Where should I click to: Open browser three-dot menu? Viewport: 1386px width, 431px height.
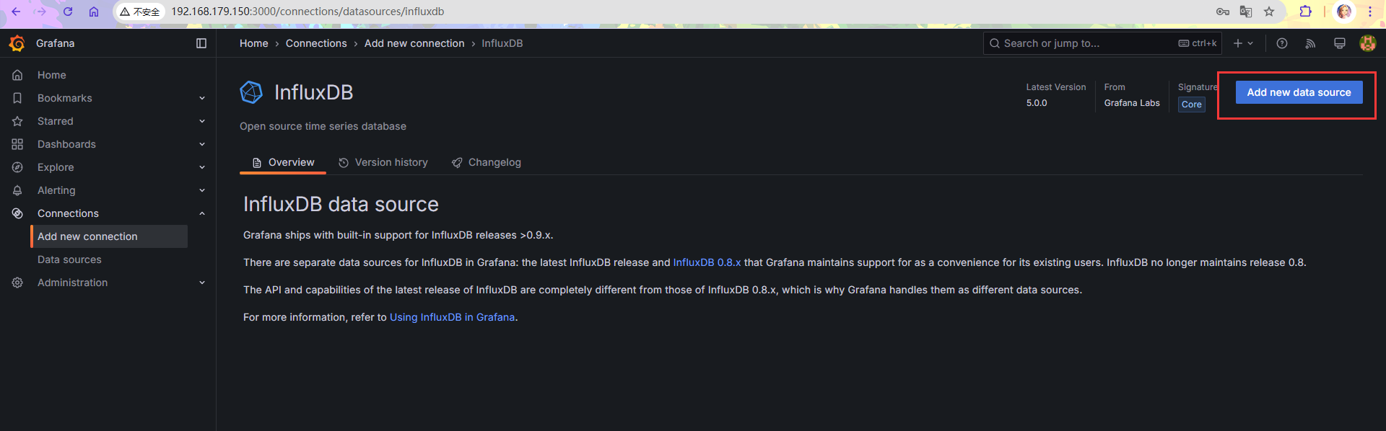[1370, 12]
